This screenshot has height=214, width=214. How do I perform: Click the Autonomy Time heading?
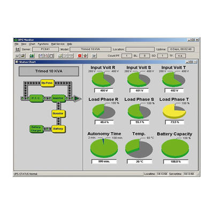(x=104, y=134)
